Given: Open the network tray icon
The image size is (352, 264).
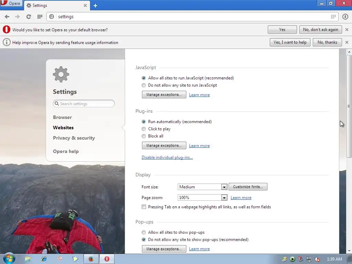Looking at the screenshot, I should 309,260.
